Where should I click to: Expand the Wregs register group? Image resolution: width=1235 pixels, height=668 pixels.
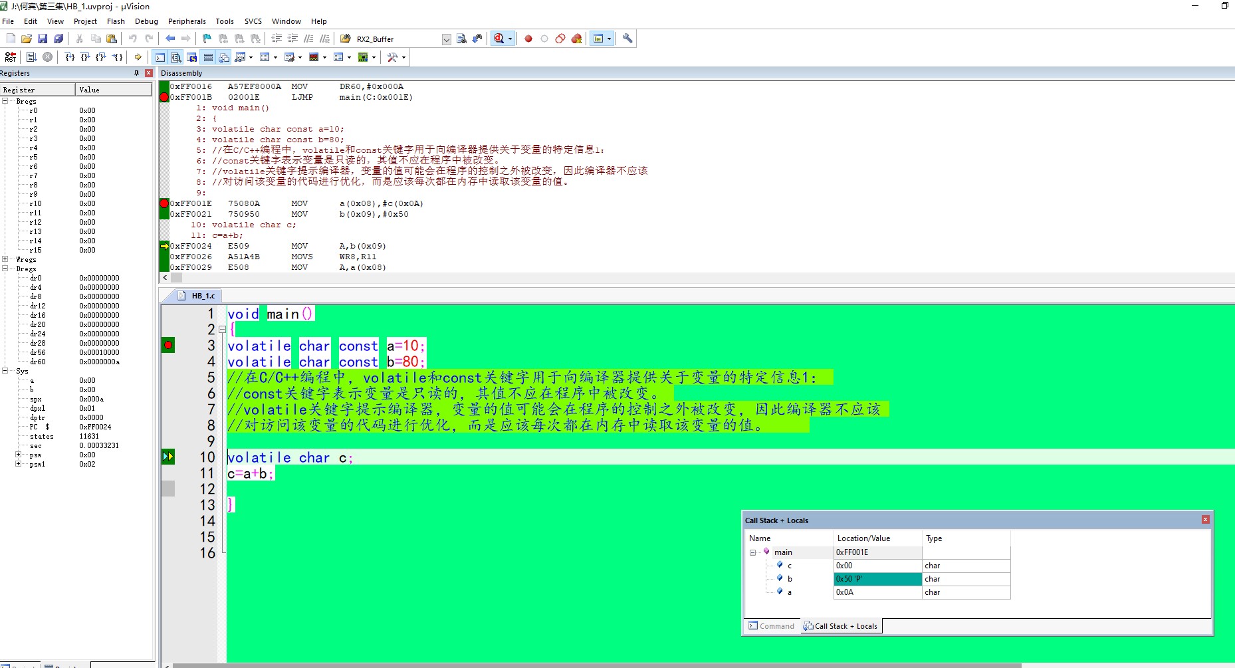[5, 259]
